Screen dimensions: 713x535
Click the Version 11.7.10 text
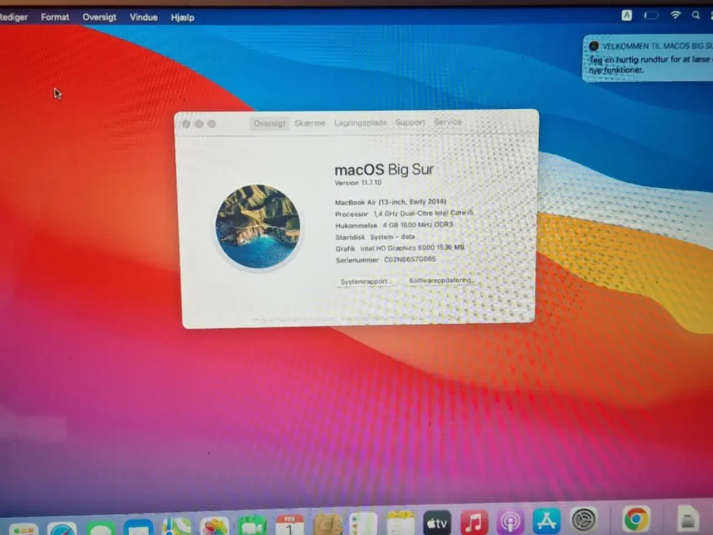[x=358, y=183]
